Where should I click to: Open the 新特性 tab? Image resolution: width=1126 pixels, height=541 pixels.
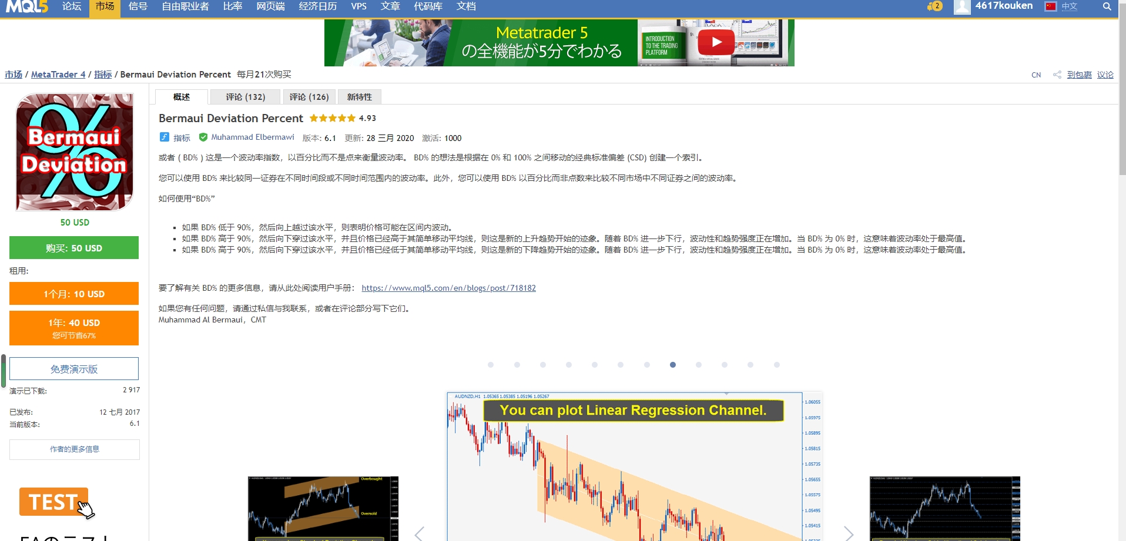(360, 97)
